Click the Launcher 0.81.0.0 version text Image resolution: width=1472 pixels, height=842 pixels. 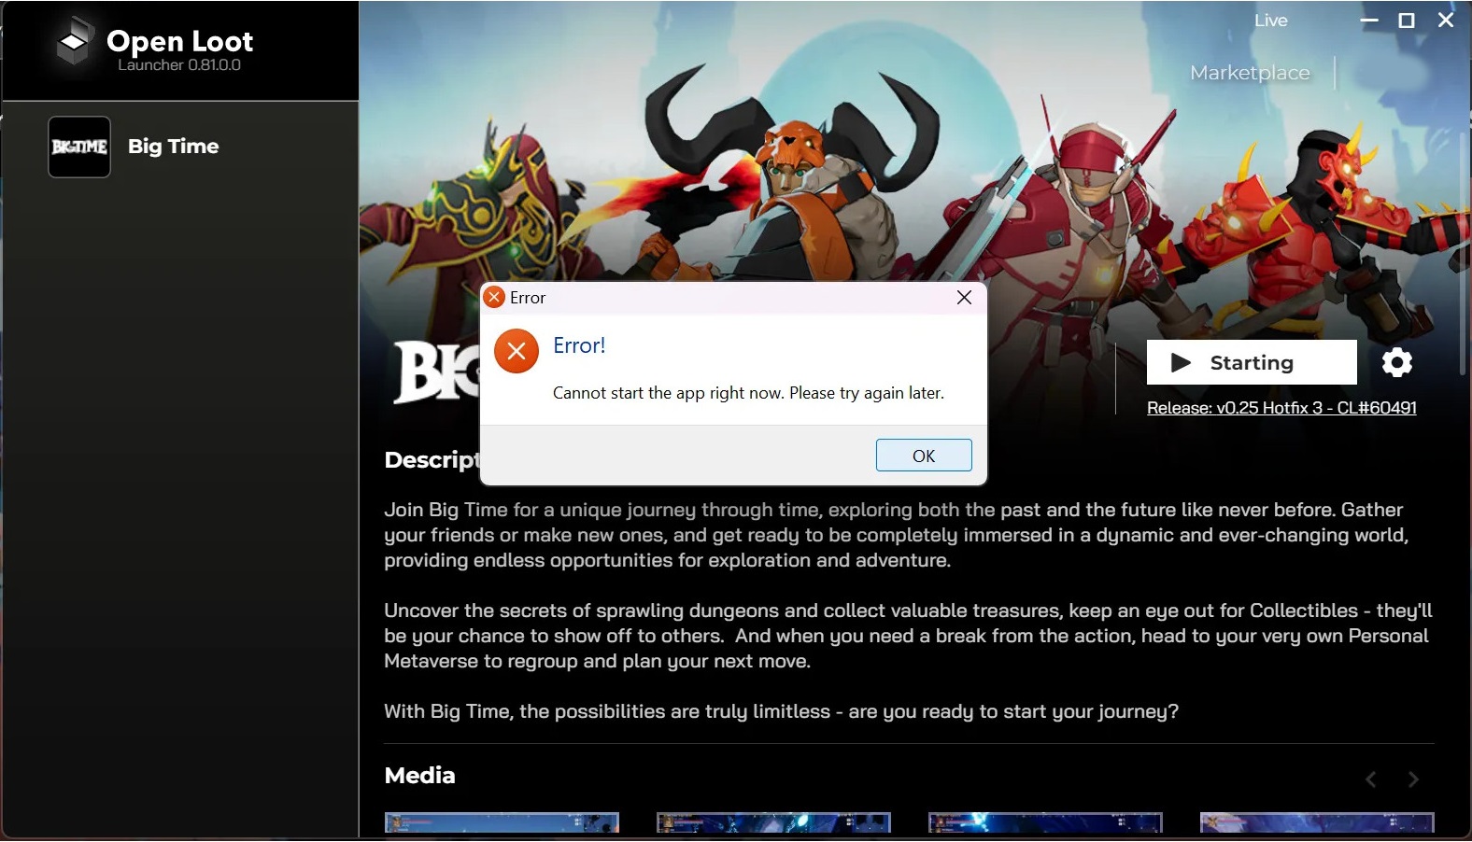[179, 65]
